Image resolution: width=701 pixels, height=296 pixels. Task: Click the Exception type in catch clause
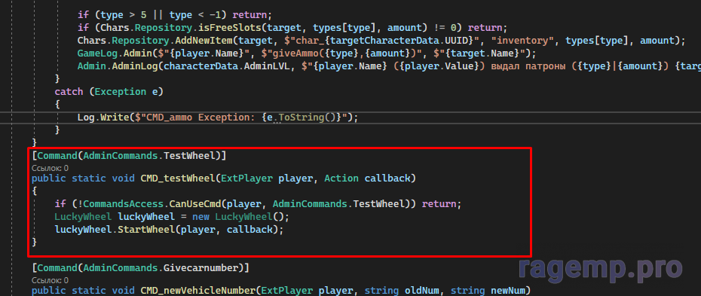tap(121, 92)
